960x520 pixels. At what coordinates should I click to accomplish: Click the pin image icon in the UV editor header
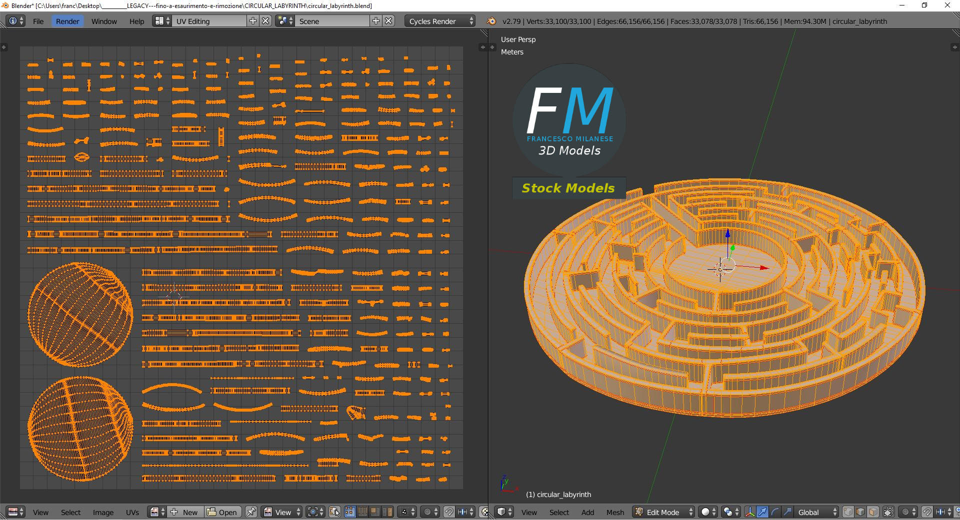(x=251, y=512)
